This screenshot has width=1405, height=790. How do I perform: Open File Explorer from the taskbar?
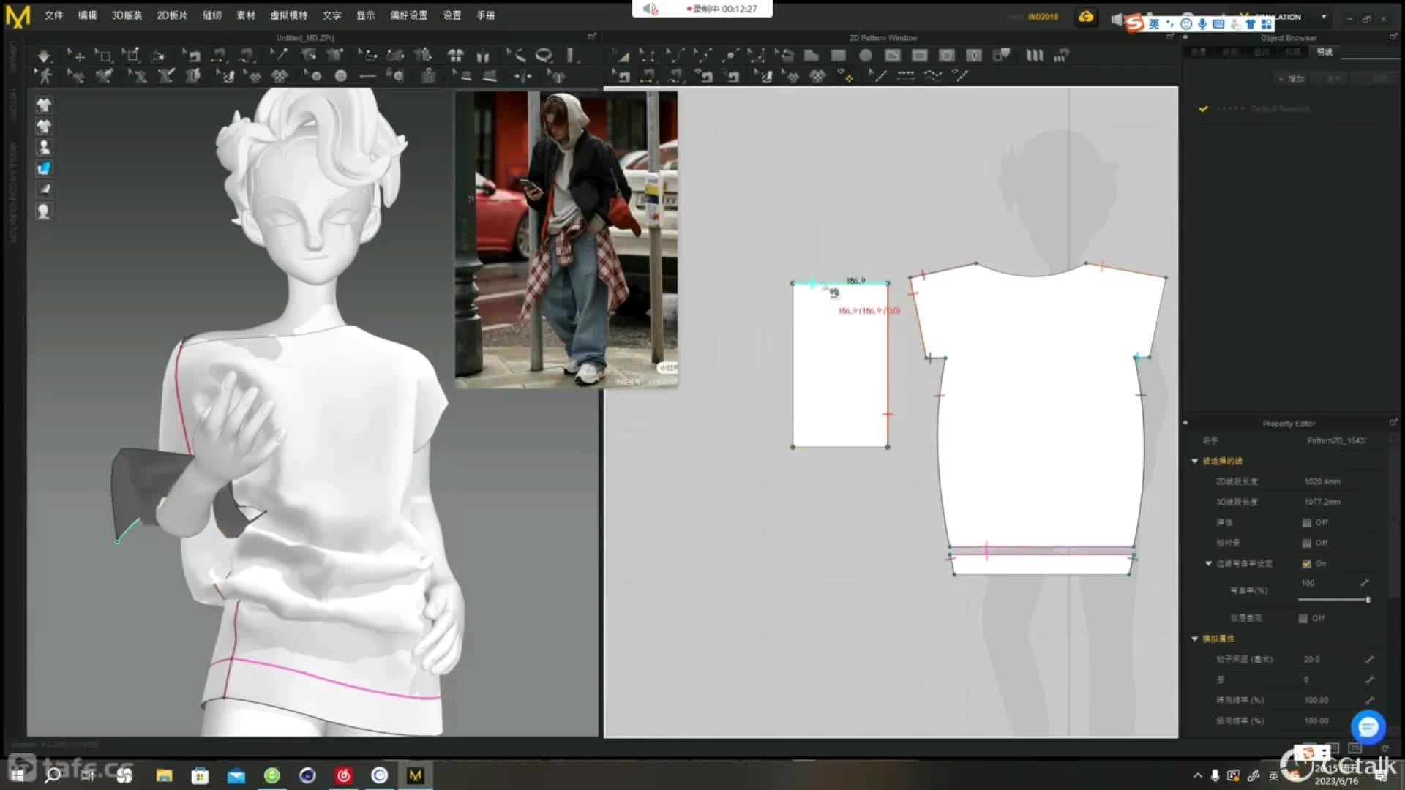tap(164, 775)
